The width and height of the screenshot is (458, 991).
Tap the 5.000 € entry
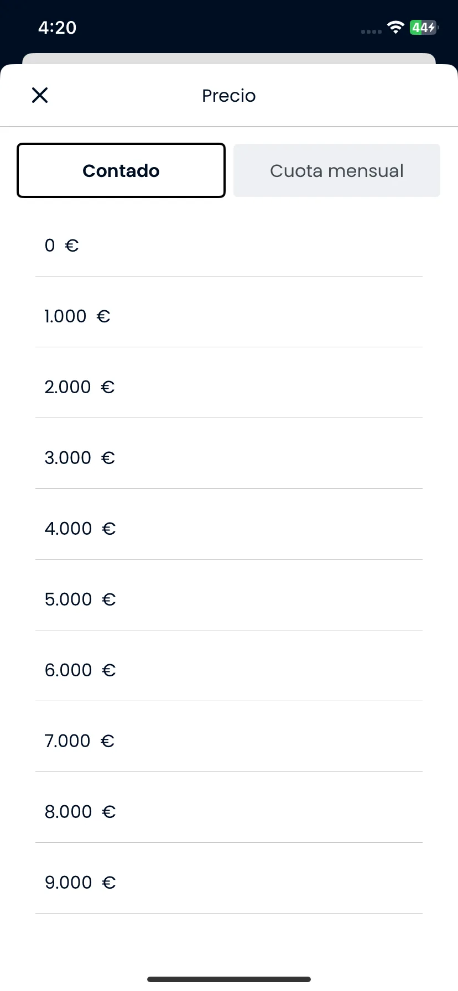(x=229, y=599)
